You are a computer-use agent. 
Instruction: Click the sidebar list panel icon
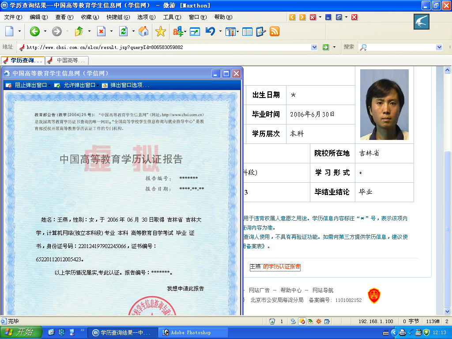point(247,31)
